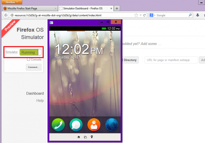
Task: Open a new tab with plus button
Action: [117, 9]
